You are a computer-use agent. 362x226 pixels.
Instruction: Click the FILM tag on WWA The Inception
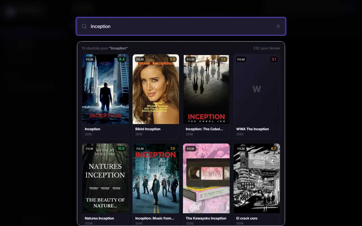pos(241,59)
